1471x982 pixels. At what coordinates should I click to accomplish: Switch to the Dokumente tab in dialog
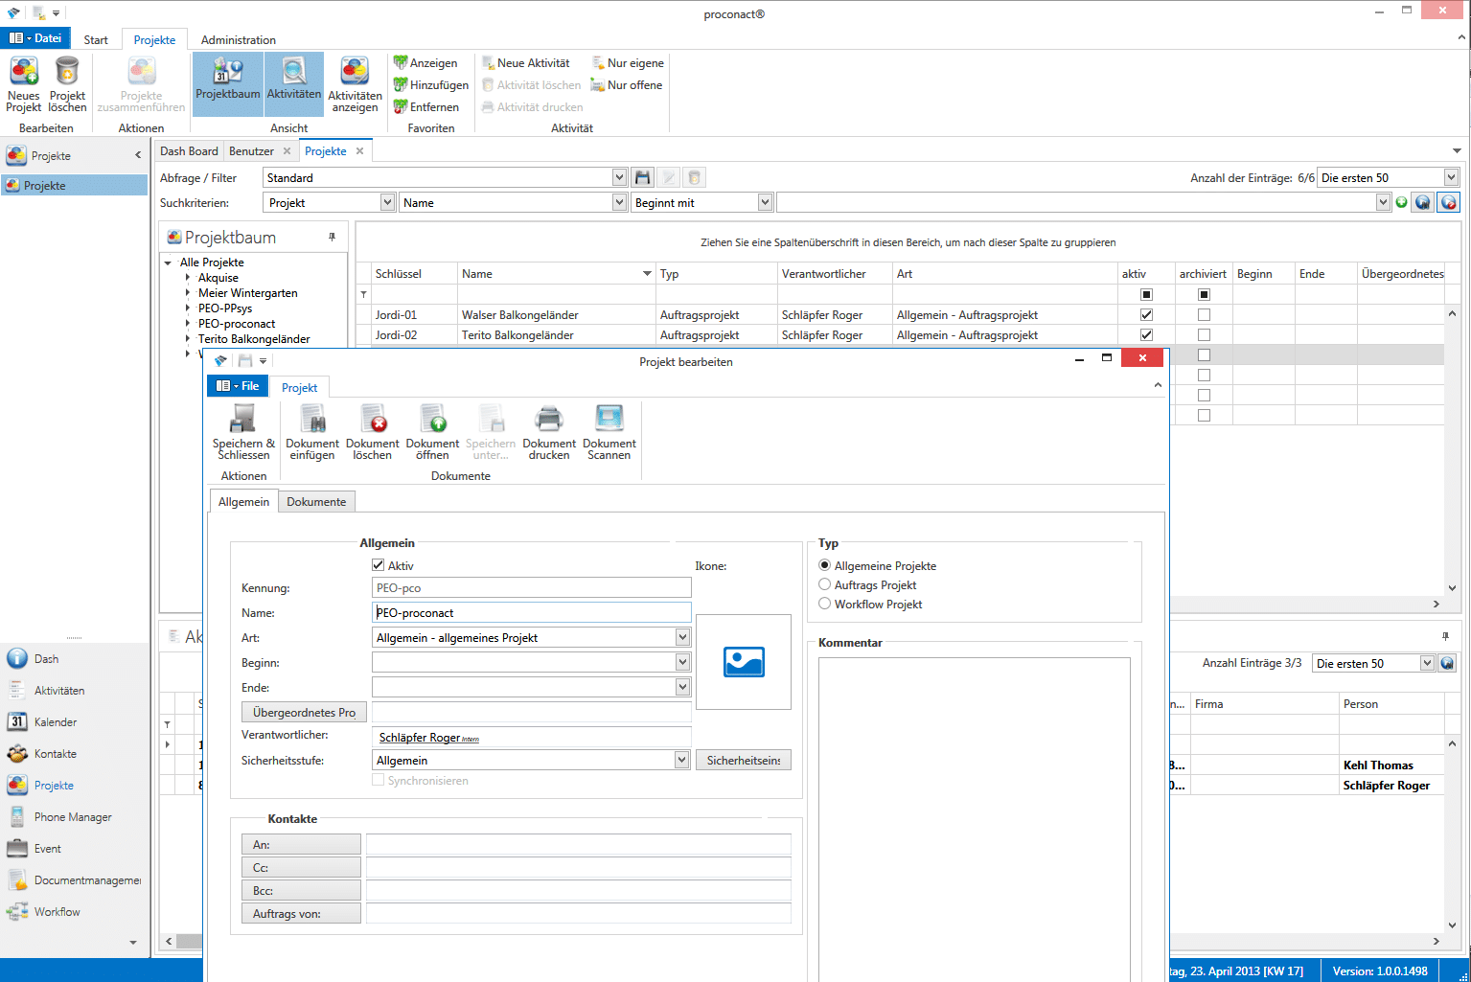tap(316, 502)
